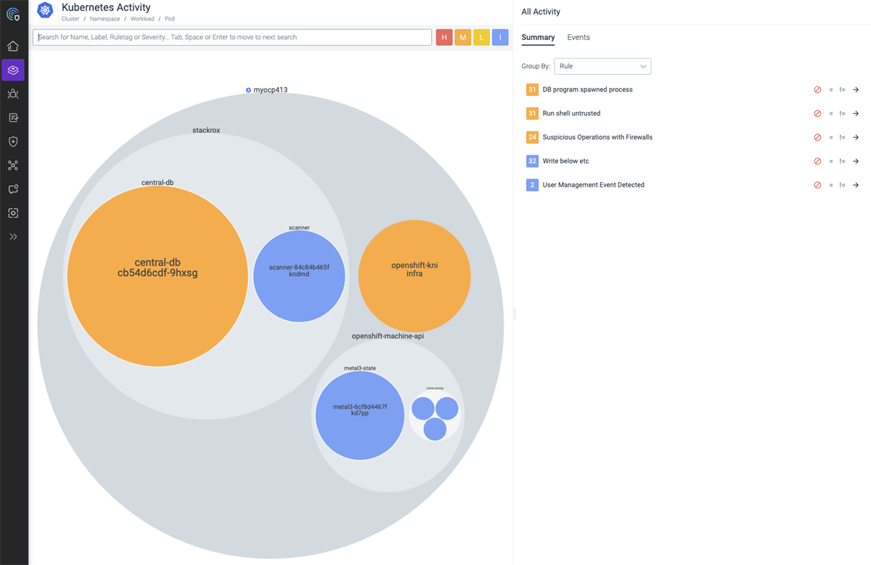Click the Namespace breadcrumb link
Screen dimensions: 871x565
click(x=105, y=18)
